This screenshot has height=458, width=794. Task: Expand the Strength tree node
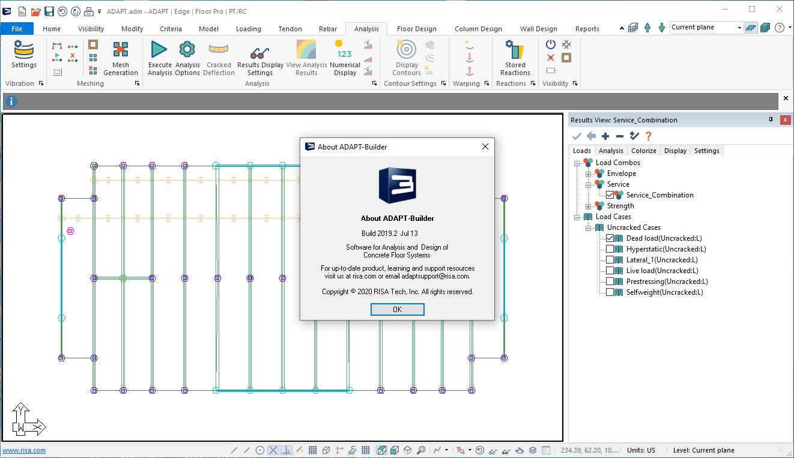click(x=589, y=206)
